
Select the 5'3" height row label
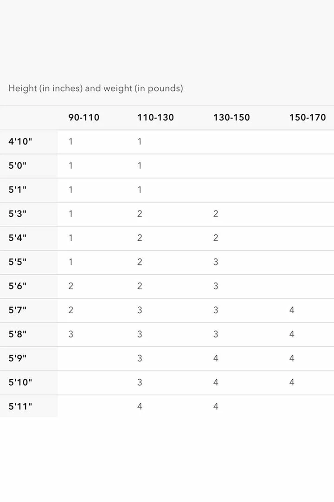[x=18, y=214]
